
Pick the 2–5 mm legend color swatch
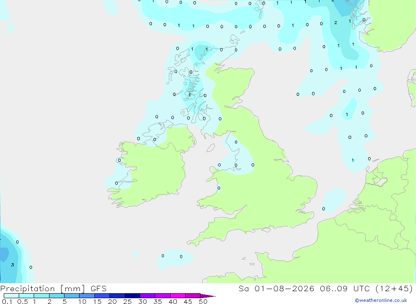coord(57,296)
